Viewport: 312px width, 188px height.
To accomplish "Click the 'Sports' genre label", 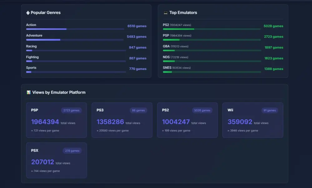I will [31, 68].
